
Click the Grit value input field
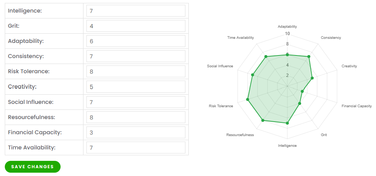(136, 26)
